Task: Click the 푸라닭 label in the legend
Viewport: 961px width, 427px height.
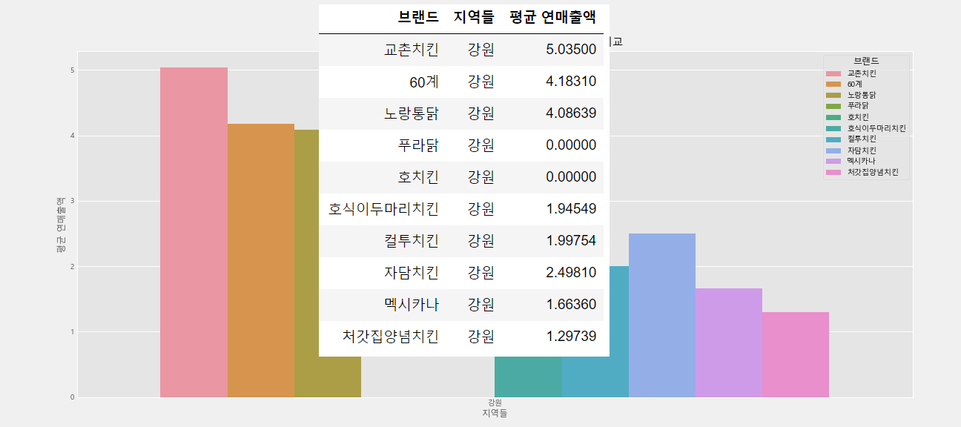Action: 858,106
